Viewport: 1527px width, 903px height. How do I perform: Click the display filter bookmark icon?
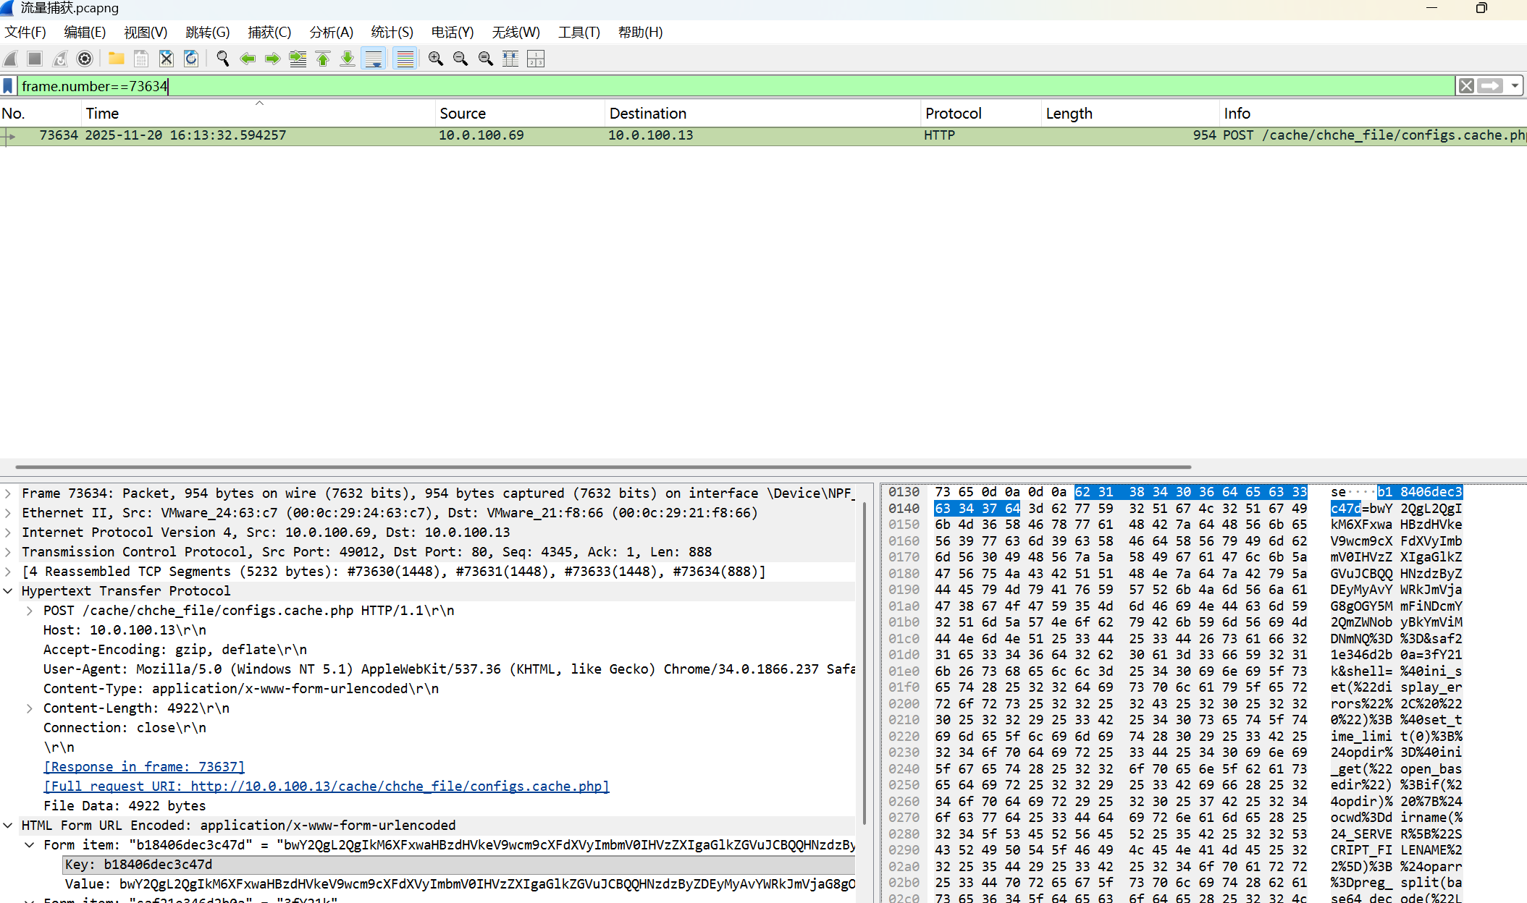(8, 86)
